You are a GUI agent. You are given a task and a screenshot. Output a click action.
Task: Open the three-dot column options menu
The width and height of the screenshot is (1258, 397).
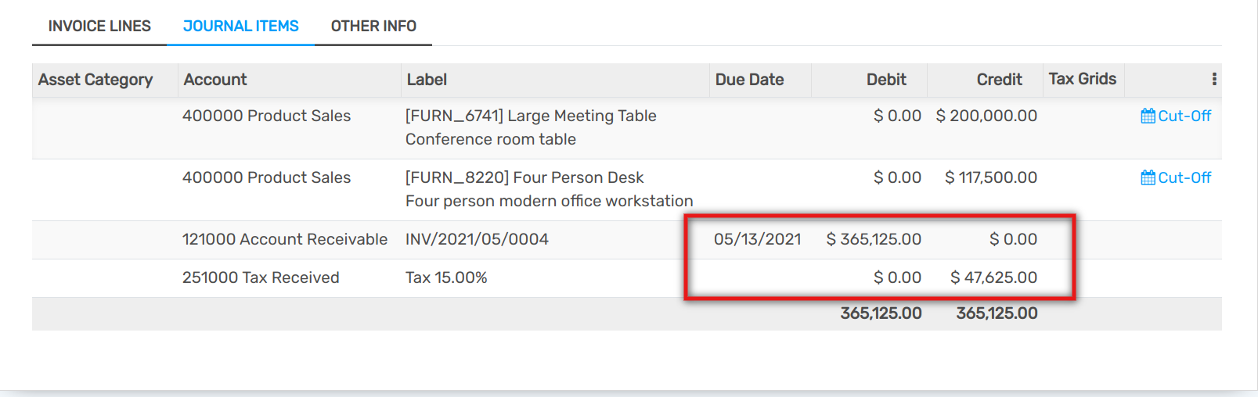pos(1214,79)
